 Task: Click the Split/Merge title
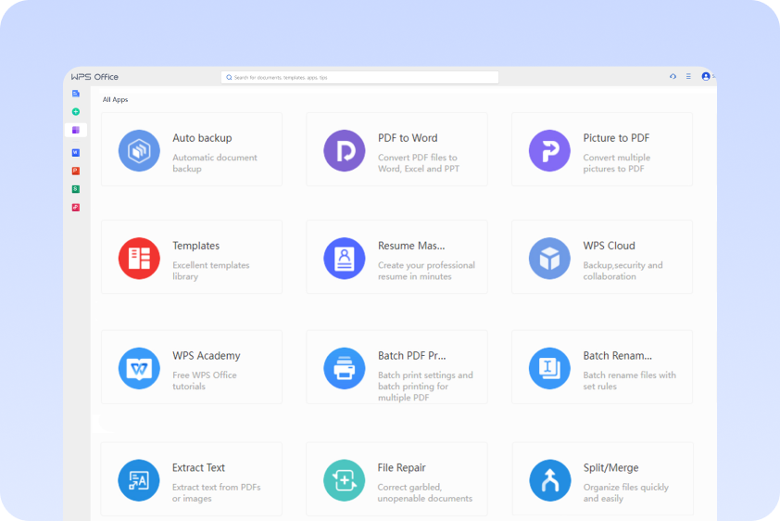(610, 468)
